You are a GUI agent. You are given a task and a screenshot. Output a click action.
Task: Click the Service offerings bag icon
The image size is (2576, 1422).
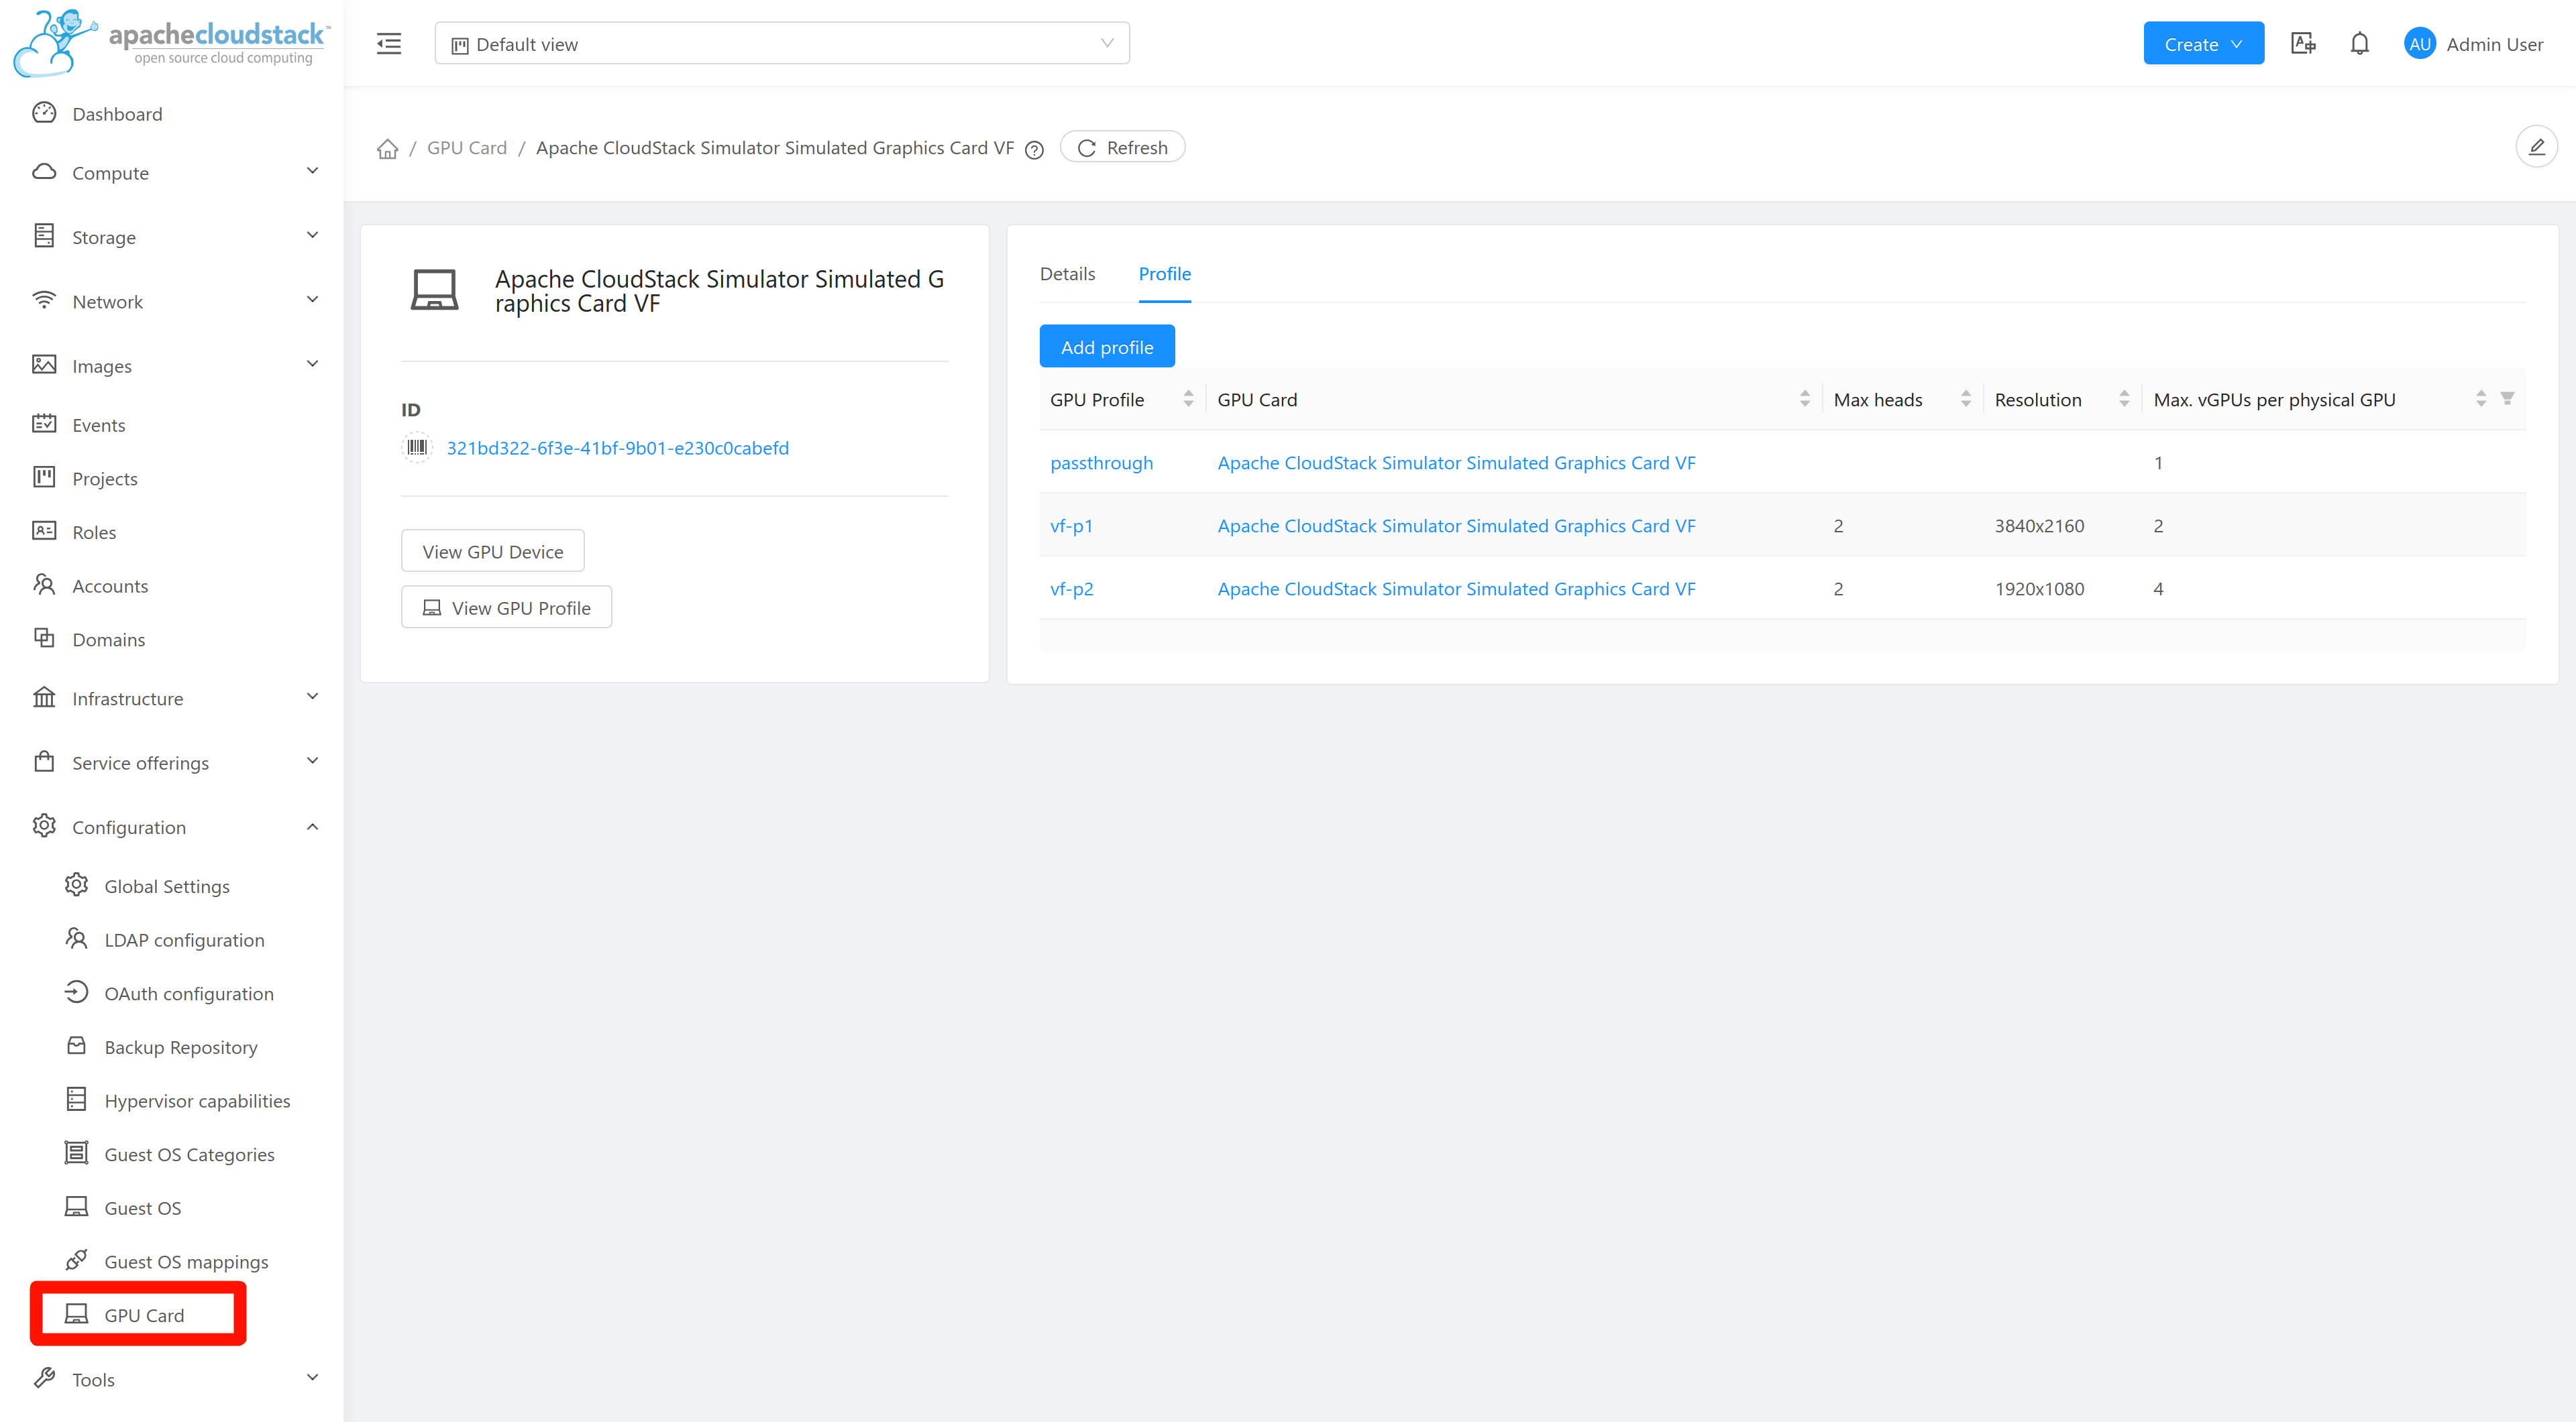[x=44, y=762]
